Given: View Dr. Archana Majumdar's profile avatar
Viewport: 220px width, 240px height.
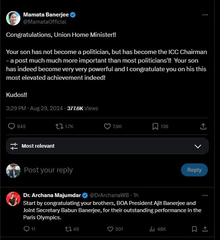Looking at the screenshot, I should point(13,199).
